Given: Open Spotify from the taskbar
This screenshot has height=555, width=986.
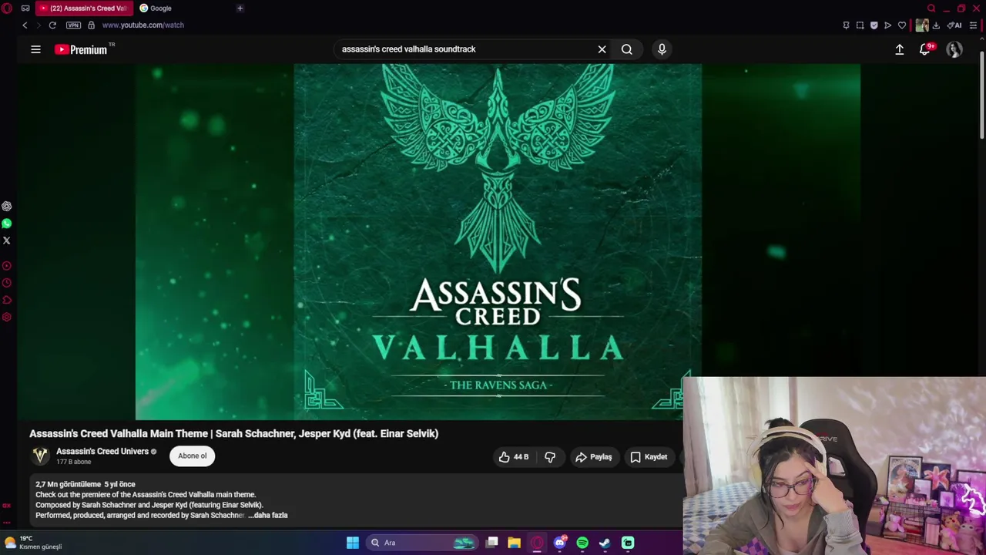Looking at the screenshot, I should [x=582, y=543].
